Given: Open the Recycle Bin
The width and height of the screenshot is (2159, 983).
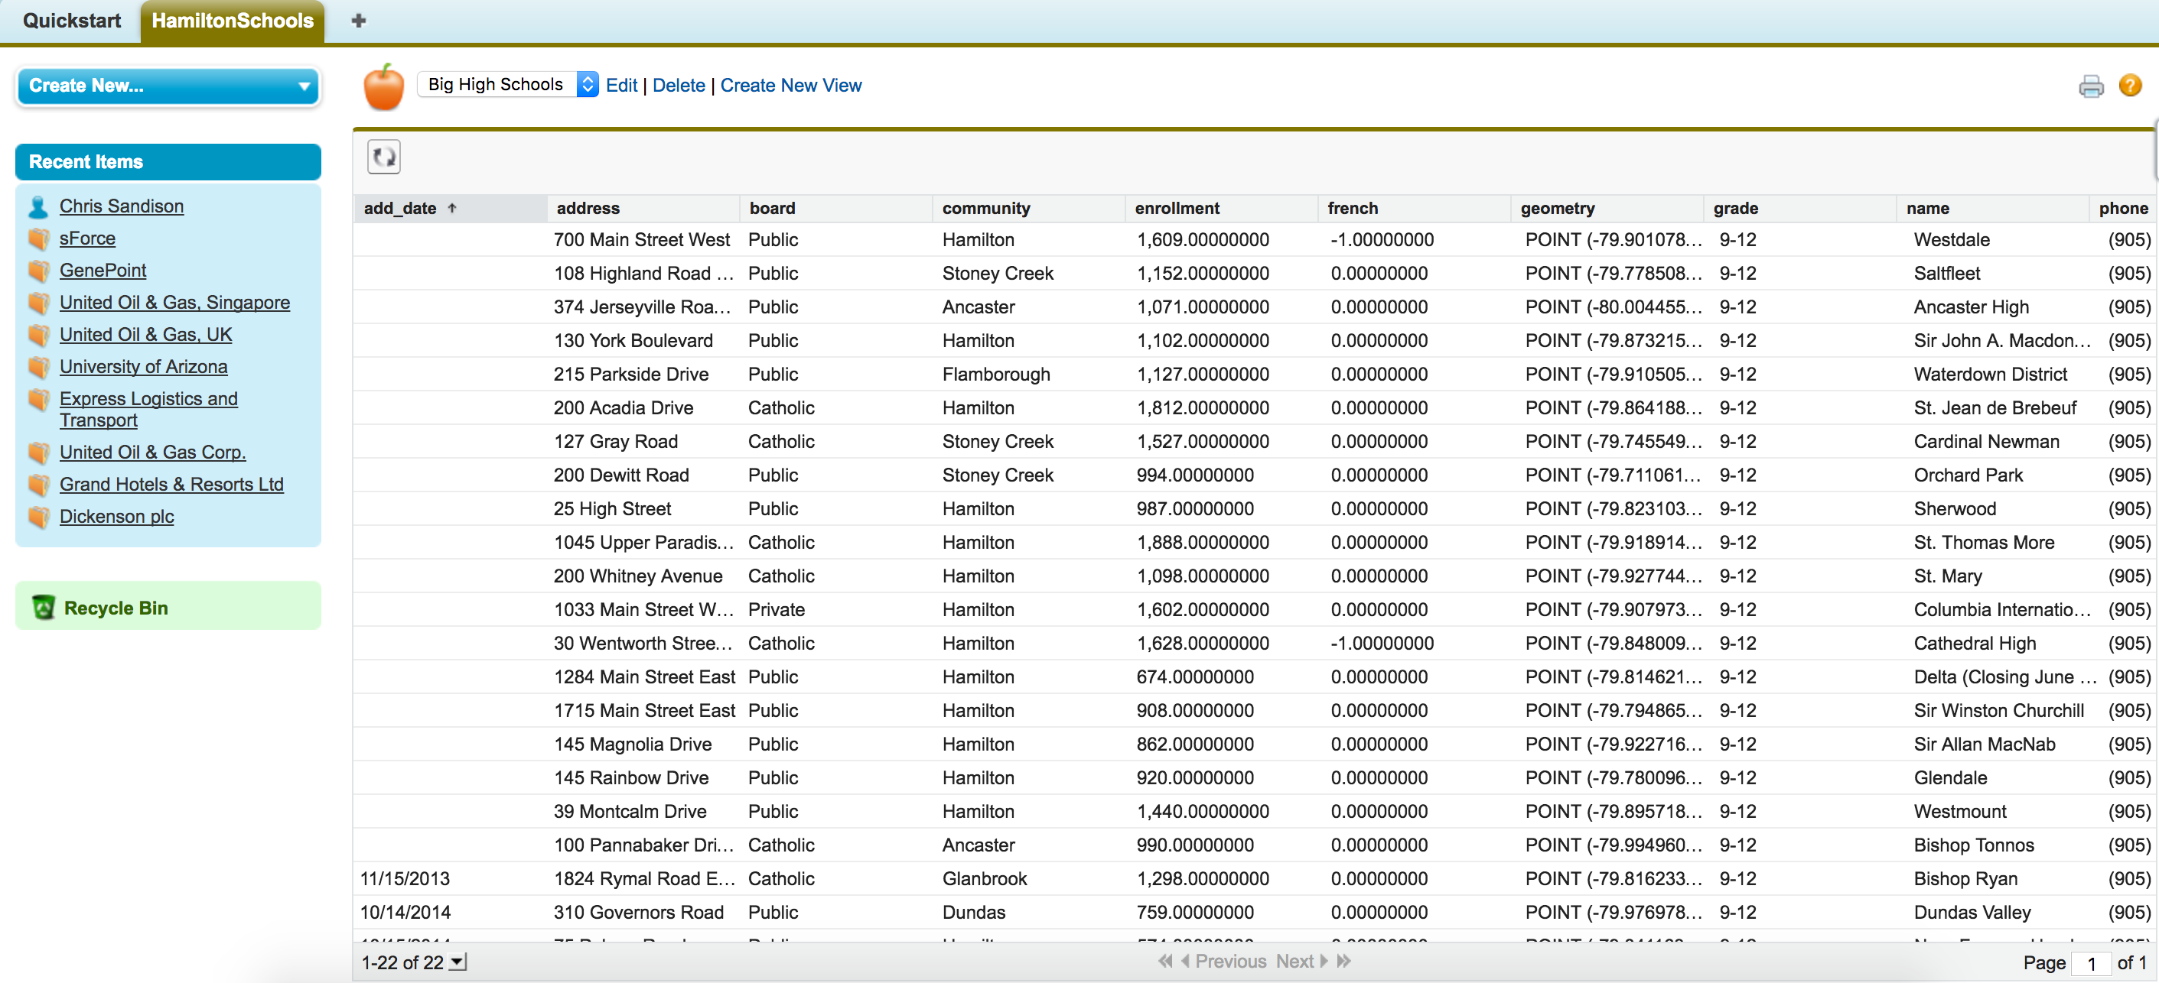Looking at the screenshot, I should [116, 608].
